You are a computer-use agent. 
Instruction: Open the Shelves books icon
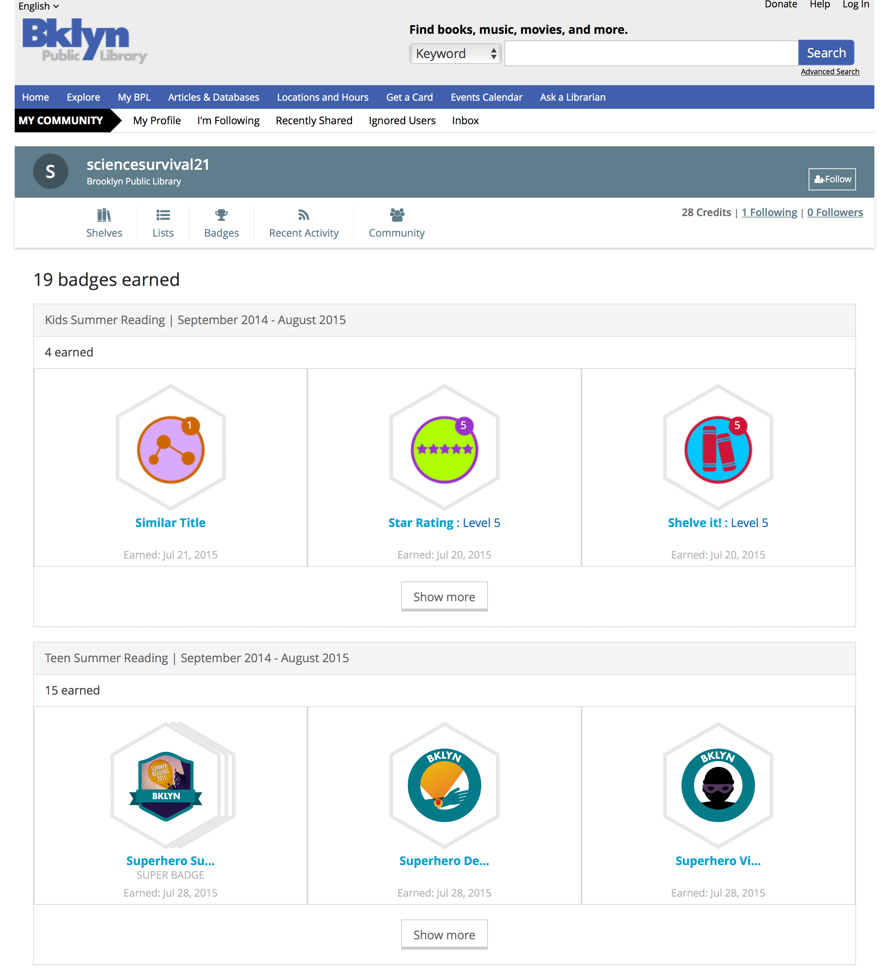(104, 215)
